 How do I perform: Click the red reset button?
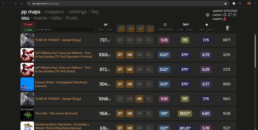click(x=28, y=24)
